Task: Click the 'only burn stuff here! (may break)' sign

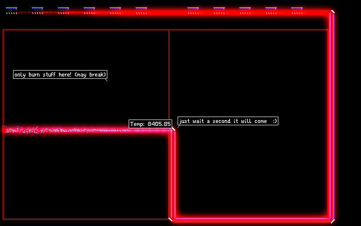Action: (60, 74)
